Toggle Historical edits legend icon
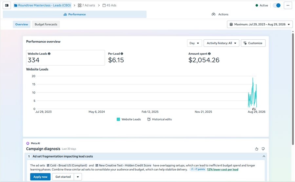 149,119
